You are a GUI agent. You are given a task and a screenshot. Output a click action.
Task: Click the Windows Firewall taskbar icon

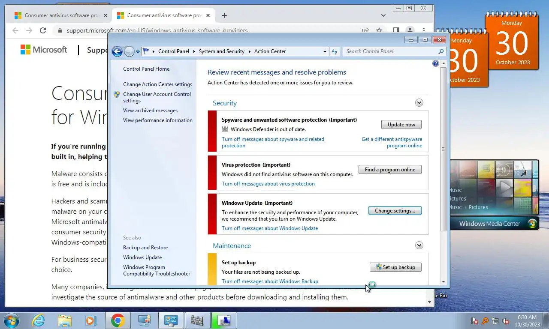pyautogui.click(x=197, y=320)
